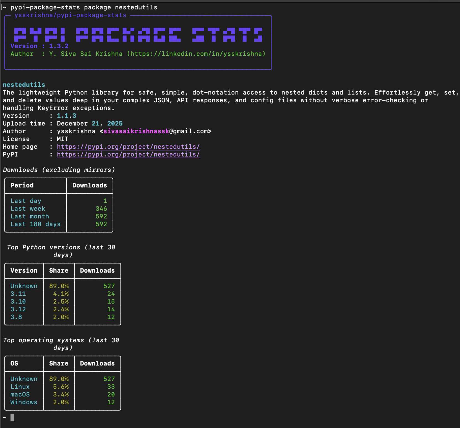
Task: Select the Windows OS entry
Action: coord(24,402)
